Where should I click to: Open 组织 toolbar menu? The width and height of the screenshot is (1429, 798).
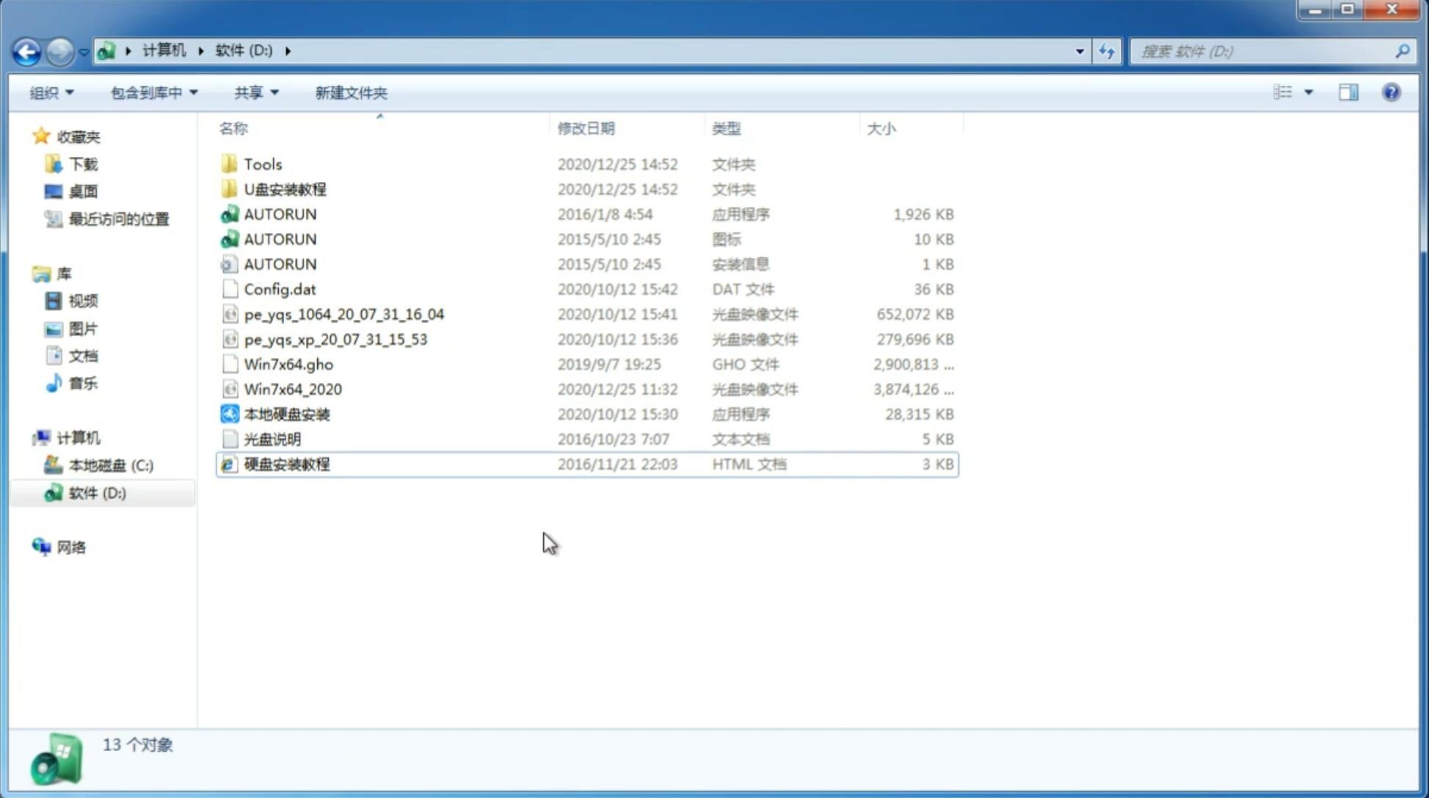51,91
